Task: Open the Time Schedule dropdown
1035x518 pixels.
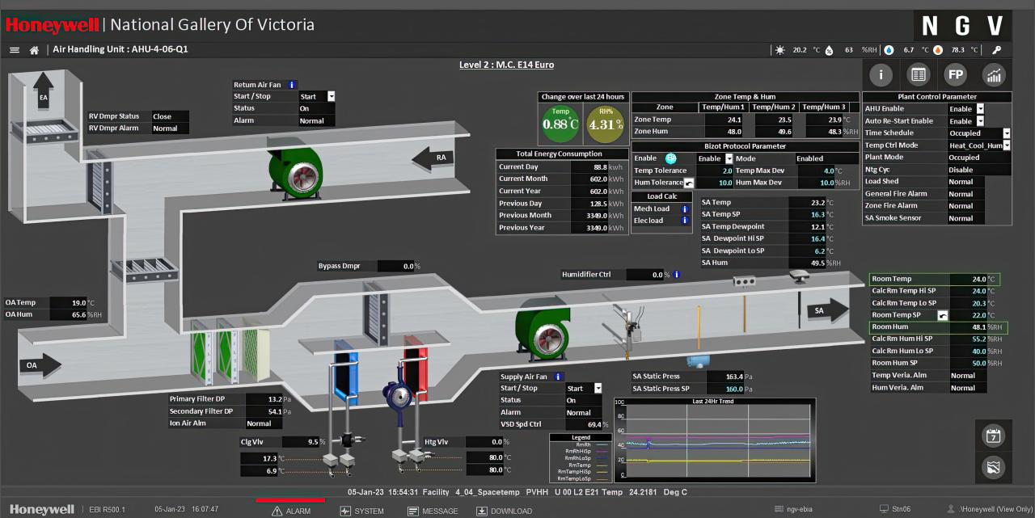Action: 1006,133
